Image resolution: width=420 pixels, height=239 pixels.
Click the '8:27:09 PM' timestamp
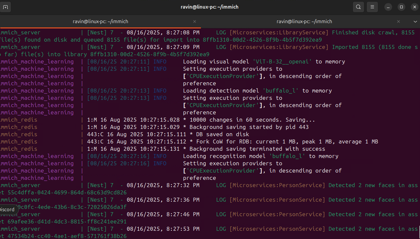183,47
